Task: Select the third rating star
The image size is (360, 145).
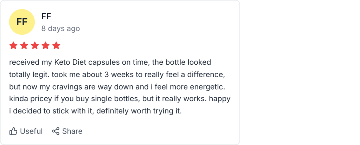Action: pos(35,46)
